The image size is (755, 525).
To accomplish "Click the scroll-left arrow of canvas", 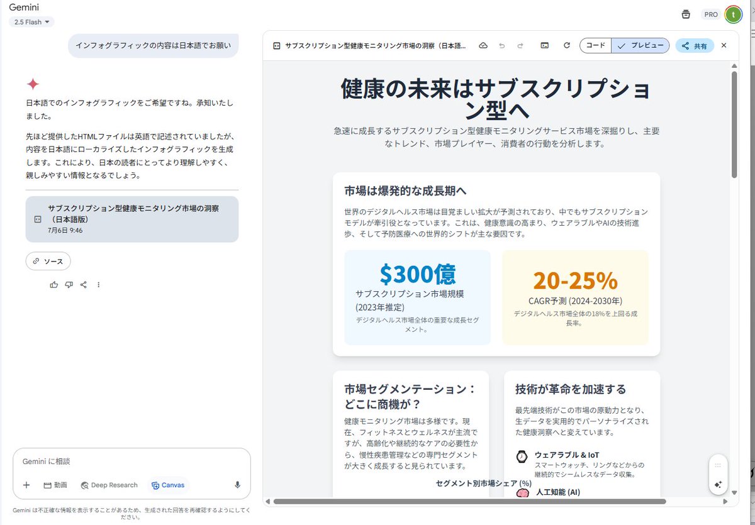I will click(267, 502).
